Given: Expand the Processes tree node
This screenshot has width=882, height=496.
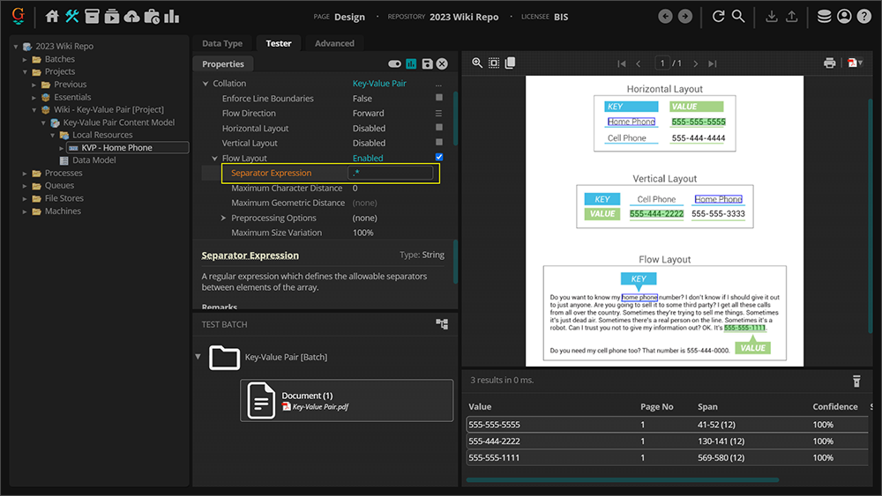Looking at the screenshot, I should pos(26,174).
